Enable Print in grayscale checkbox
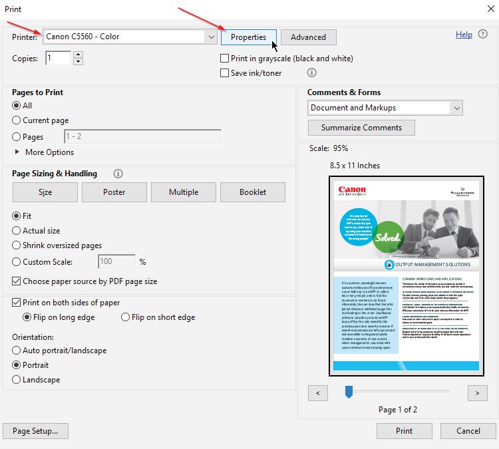This screenshot has width=499, height=449. click(225, 59)
